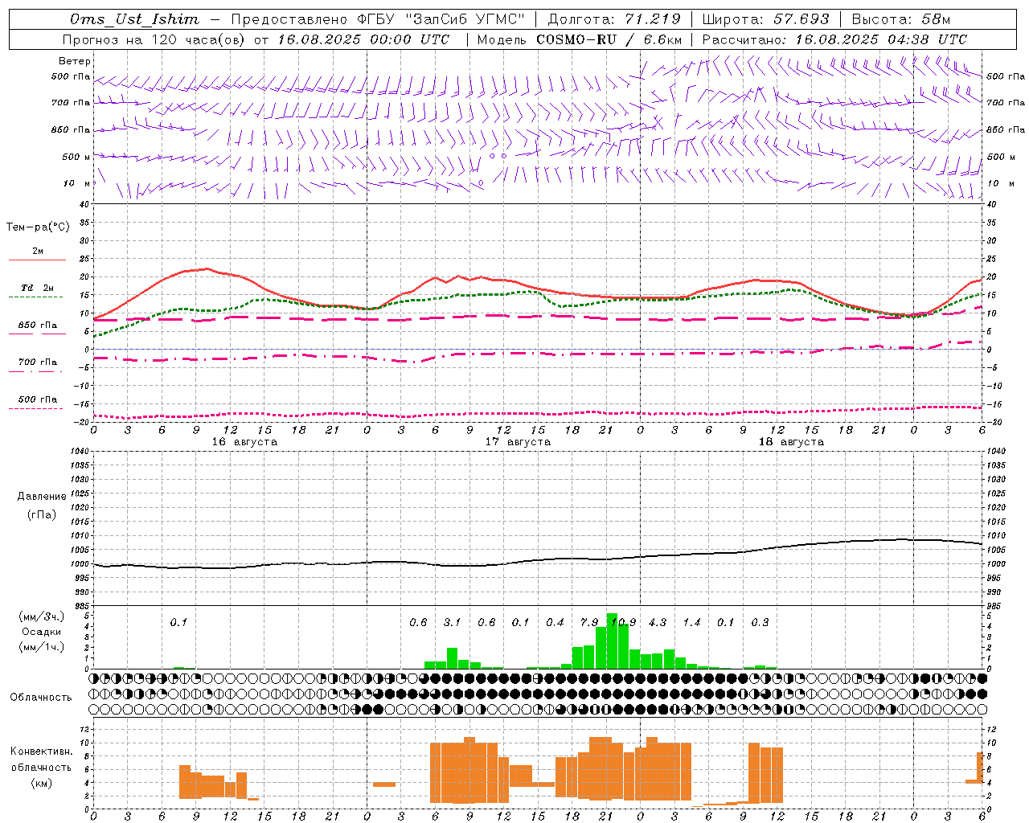Click the Тем-ра(°C) axis title
Image resolution: width=1029 pixels, height=823 pixels.
click(x=38, y=227)
